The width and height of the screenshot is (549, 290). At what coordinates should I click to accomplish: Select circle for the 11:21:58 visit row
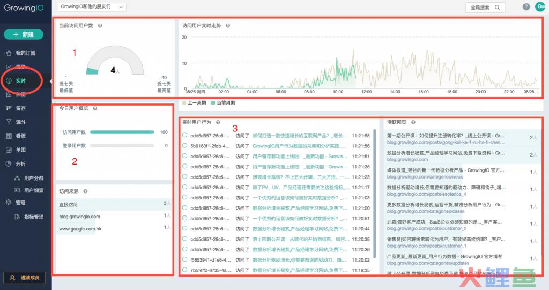click(x=184, y=135)
